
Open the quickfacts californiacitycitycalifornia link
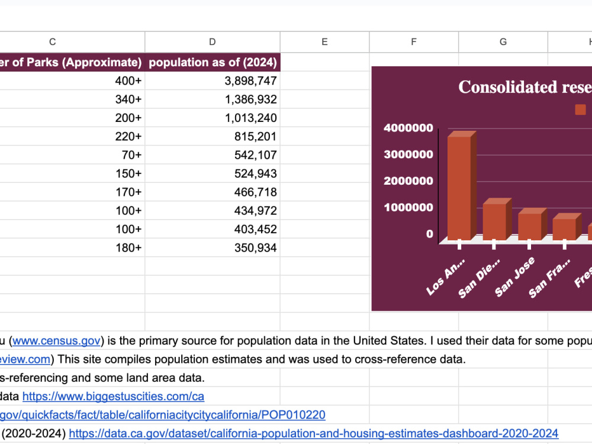[162, 415]
